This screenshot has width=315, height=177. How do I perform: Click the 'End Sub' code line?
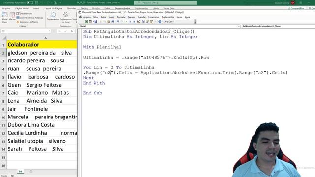coord(93,93)
